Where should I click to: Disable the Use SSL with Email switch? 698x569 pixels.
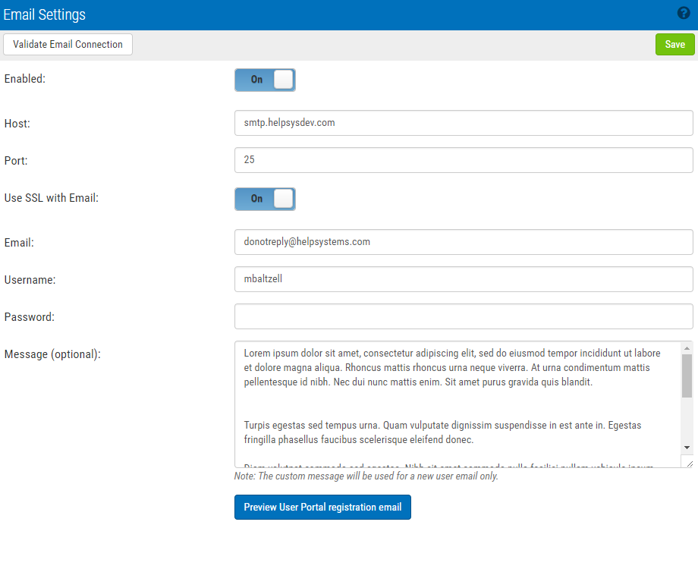265,199
